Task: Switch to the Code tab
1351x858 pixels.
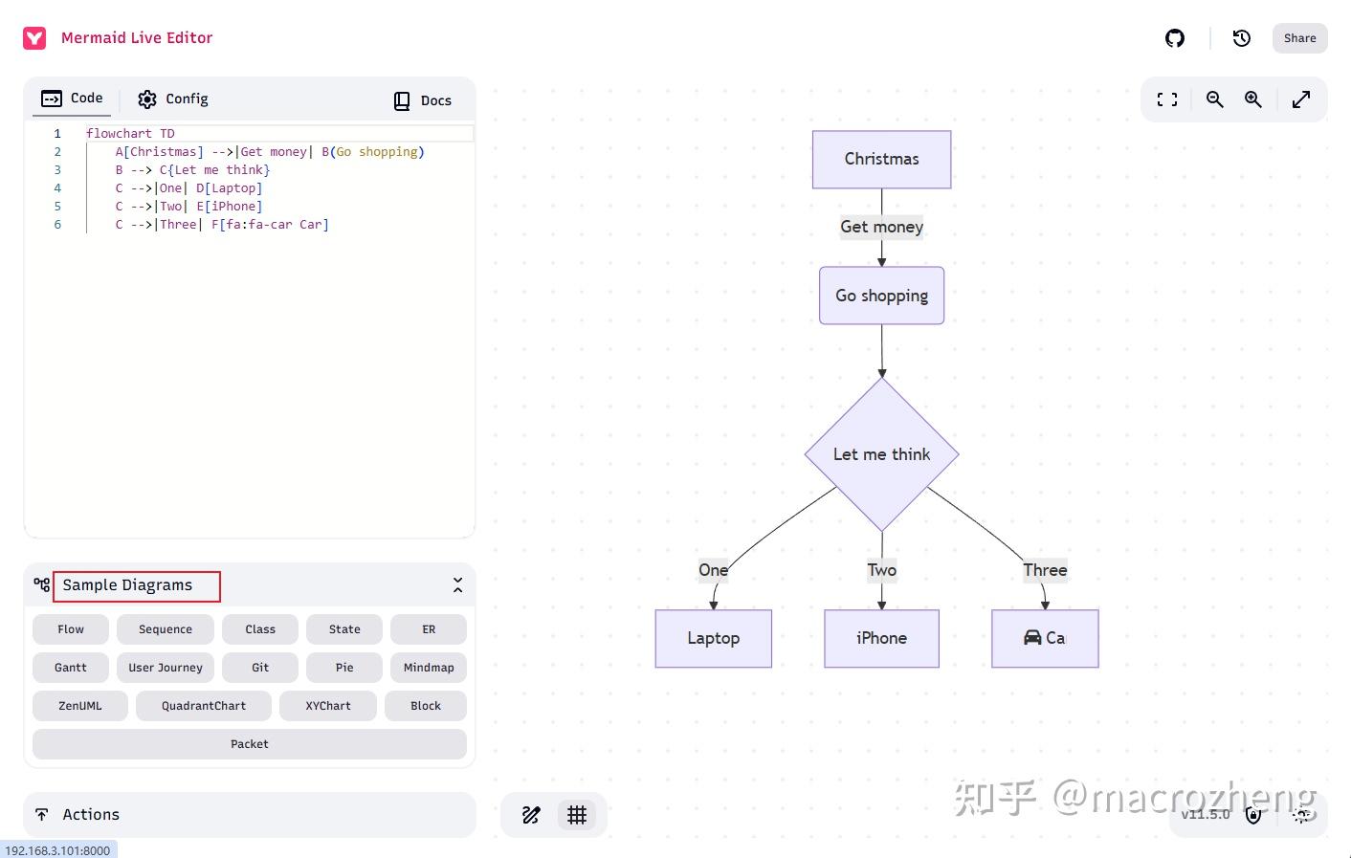Action: 72,98
